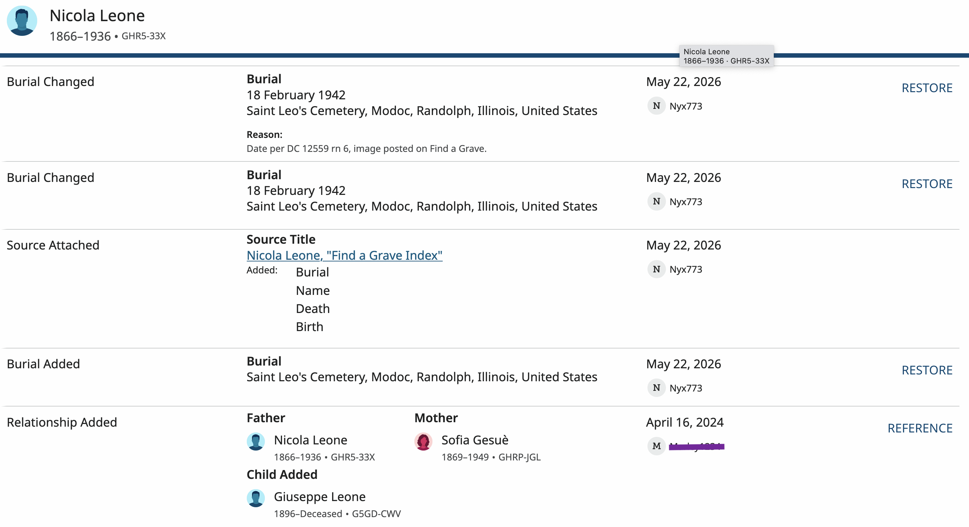Click the header ID GHR5-33X
Screen dimensions: 969x527
143,36
